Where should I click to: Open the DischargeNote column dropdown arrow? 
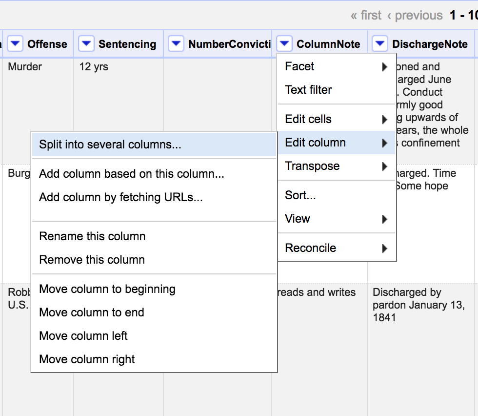coord(380,44)
